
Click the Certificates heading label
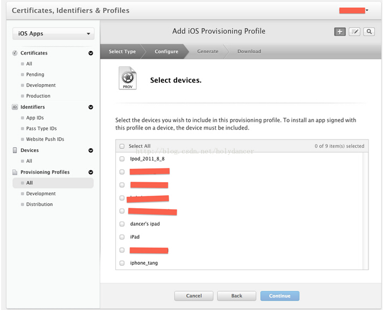click(x=34, y=53)
